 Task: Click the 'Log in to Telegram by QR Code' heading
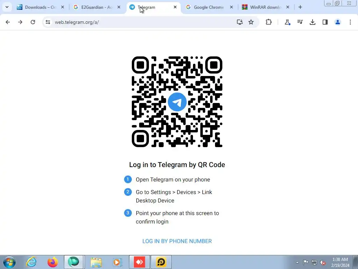(177, 165)
